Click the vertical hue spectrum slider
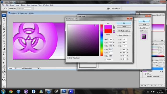This screenshot has height=94, width=167. (102, 40)
